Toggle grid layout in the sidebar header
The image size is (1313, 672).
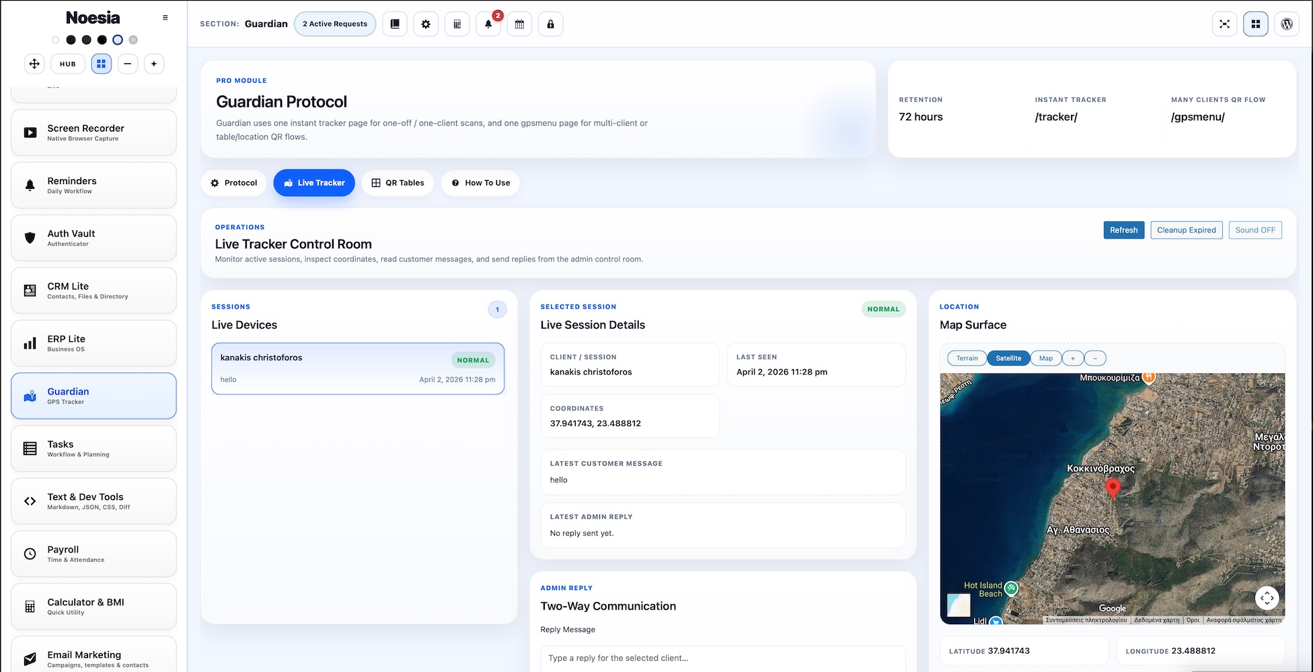point(102,64)
